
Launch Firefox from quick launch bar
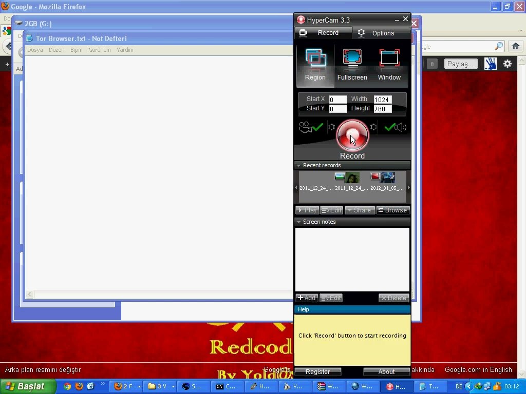pos(79,386)
